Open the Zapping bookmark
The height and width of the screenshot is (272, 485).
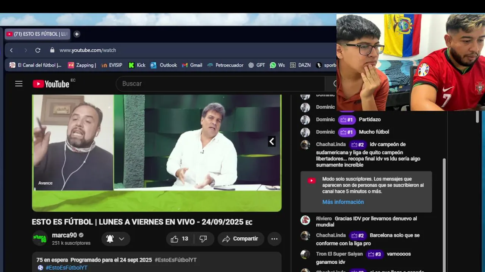[81, 65]
